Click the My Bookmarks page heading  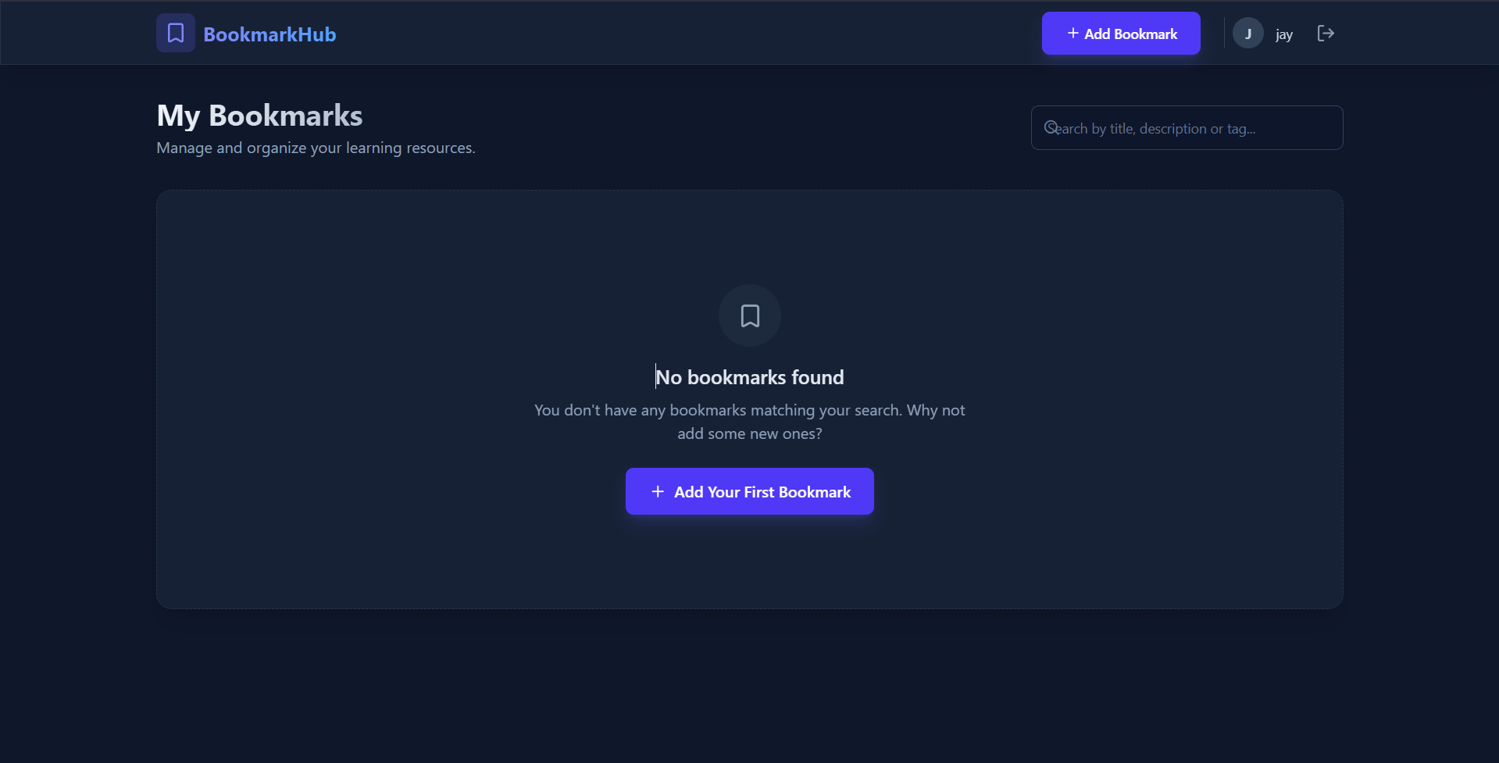click(x=259, y=116)
